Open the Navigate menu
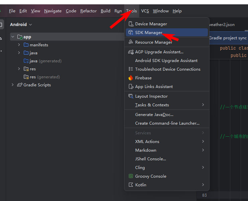Image resolution: width=248 pixels, height=201 pixels. (x=53, y=11)
